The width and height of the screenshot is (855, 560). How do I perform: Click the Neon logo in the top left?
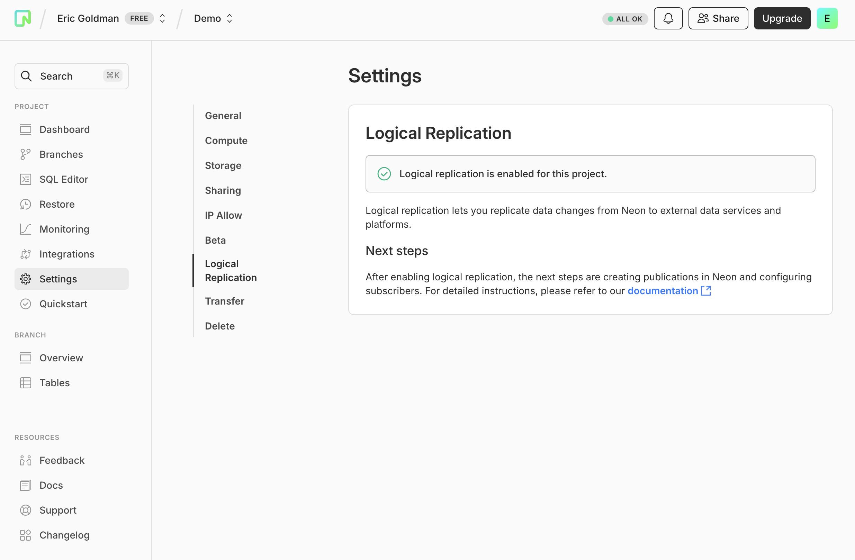pos(22,18)
